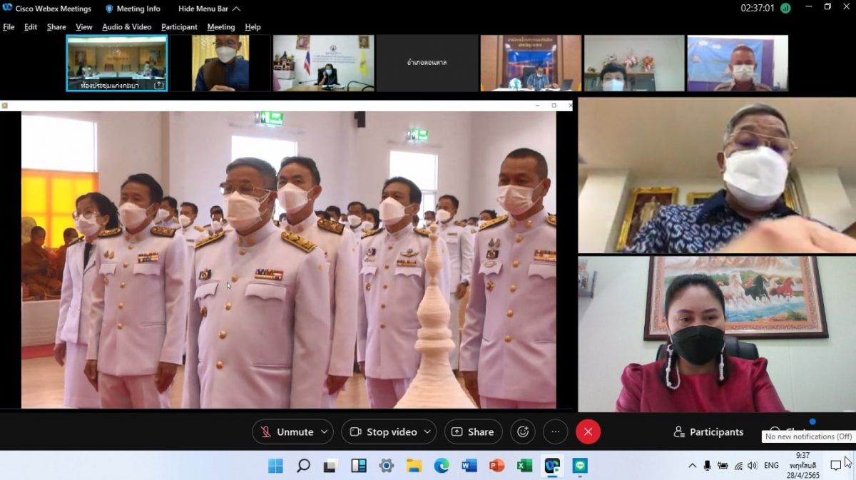This screenshot has width=856, height=480.
Task: Show hidden system tray icons
Action: (692, 466)
